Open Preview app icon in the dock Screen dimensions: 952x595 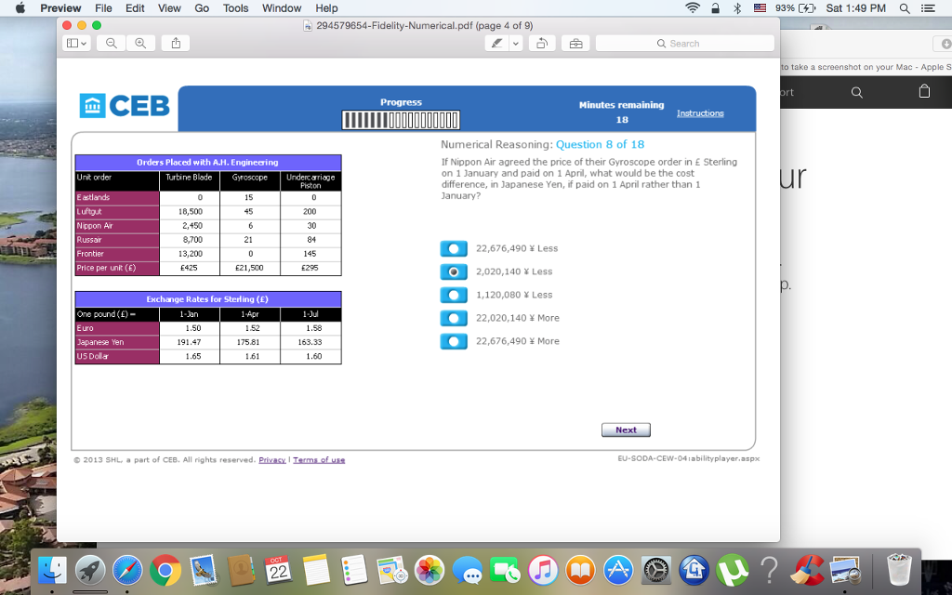(x=846, y=571)
